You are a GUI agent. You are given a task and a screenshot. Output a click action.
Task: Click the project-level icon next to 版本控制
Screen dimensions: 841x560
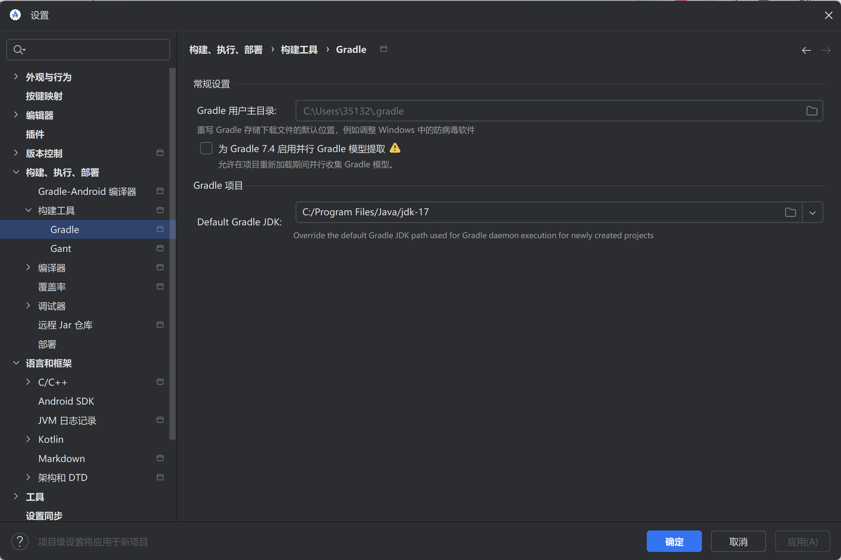pos(160,153)
